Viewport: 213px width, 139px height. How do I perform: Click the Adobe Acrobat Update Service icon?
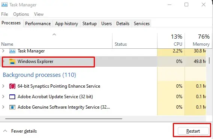(x=12, y=97)
